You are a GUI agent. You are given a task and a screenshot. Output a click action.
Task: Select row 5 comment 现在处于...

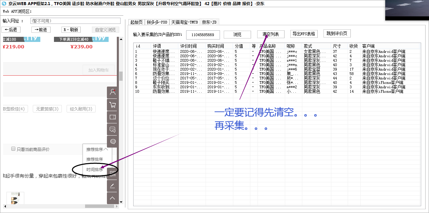pyautogui.click(x=164, y=69)
